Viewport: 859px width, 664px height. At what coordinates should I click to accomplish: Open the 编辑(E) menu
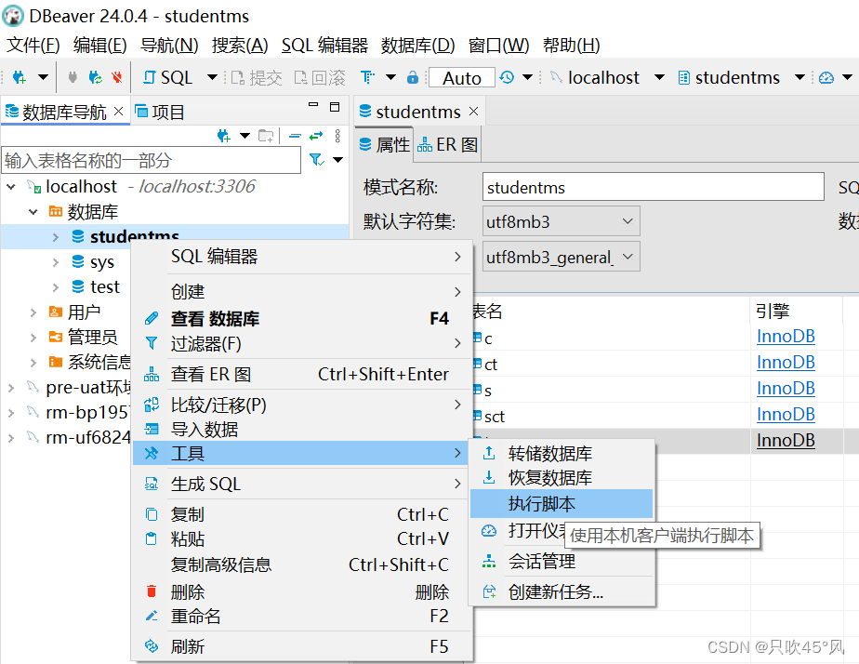click(99, 45)
